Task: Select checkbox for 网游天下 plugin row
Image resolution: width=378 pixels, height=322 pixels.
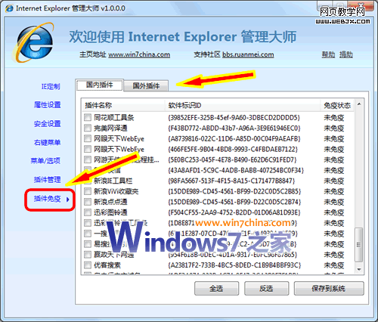Action: tap(88, 159)
